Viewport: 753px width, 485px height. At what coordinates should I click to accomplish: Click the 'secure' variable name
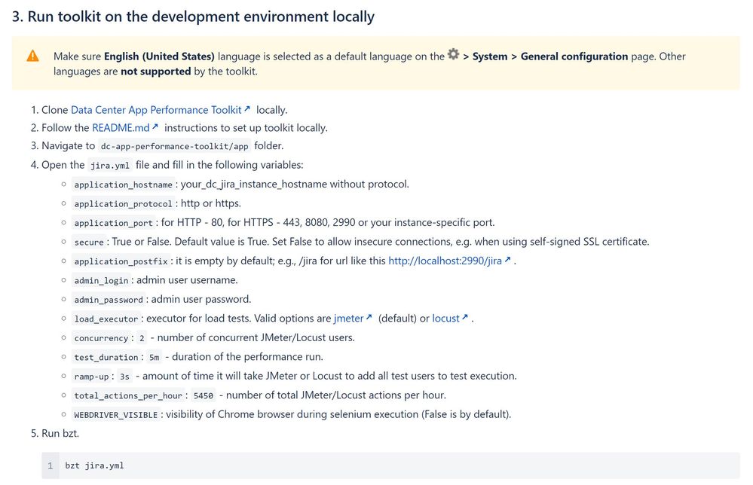[x=89, y=242]
